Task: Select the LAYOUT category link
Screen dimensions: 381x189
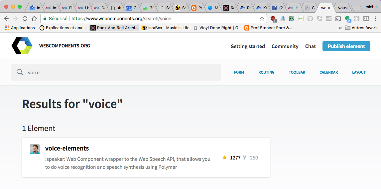Action: 359,72
